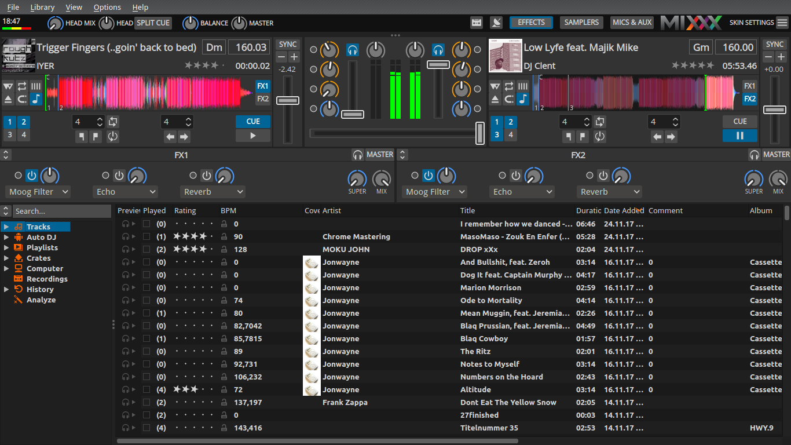
Task: Check the Played box for MOKU JOHN track
Action: [x=147, y=250]
